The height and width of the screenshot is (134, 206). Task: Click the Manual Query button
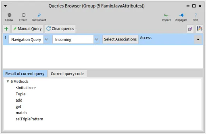click(27, 29)
